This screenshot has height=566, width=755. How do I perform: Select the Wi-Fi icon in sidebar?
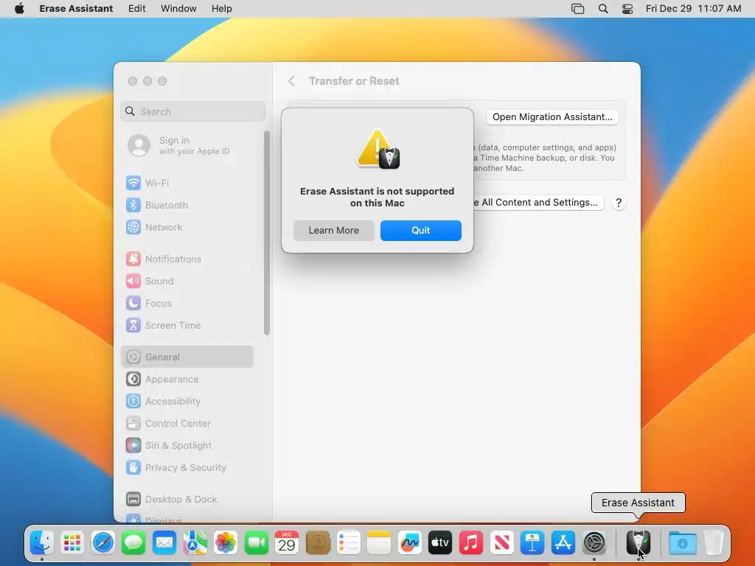[x=133, y=183]
